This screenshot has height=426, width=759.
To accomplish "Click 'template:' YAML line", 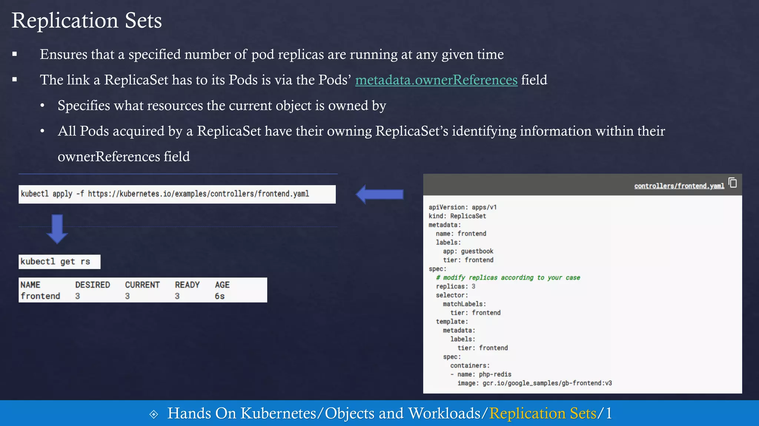I will coord(452,321).
